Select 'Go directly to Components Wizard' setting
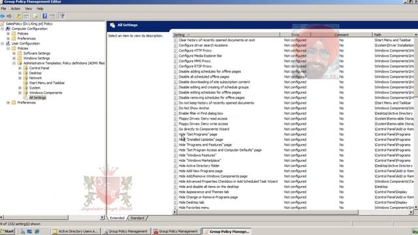The image size is (418, 235). 204,129
